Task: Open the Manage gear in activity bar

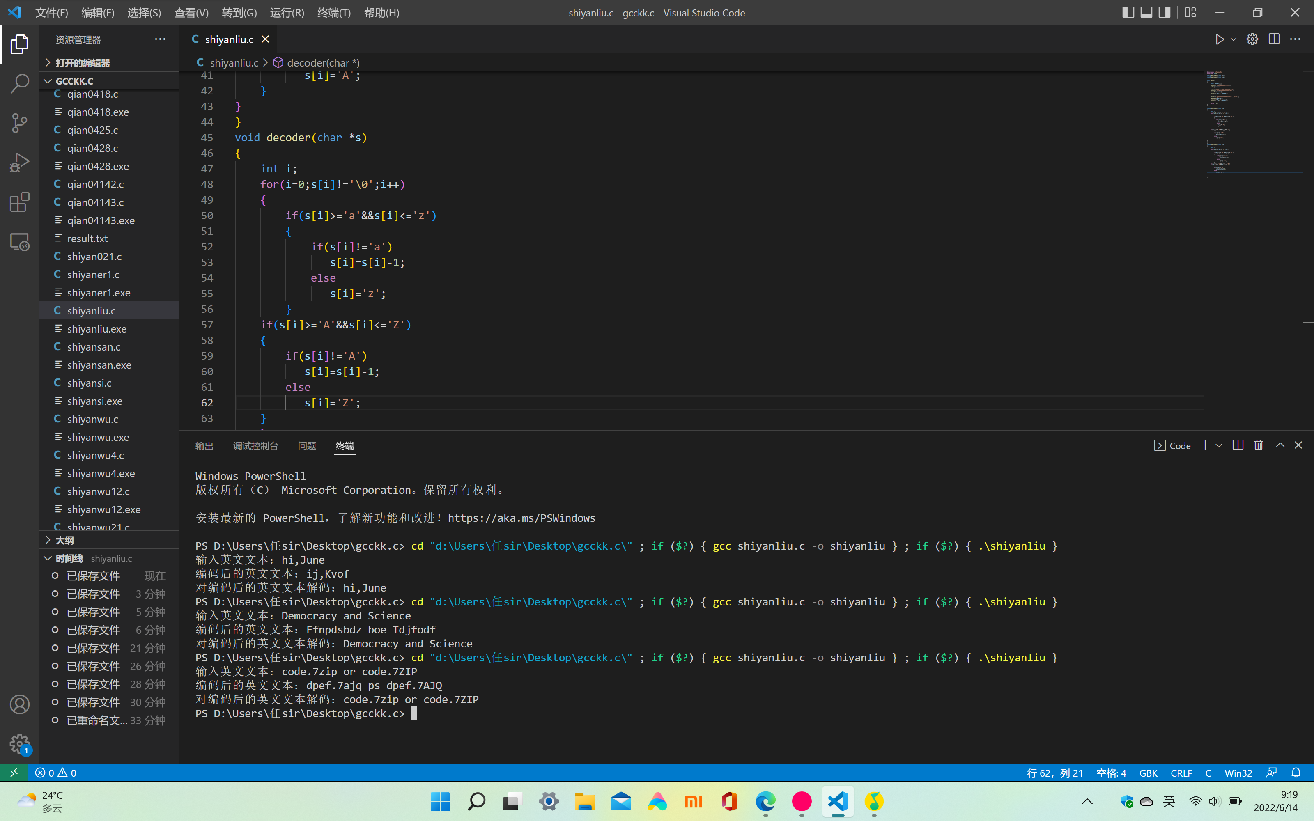Action: (20, 743)
